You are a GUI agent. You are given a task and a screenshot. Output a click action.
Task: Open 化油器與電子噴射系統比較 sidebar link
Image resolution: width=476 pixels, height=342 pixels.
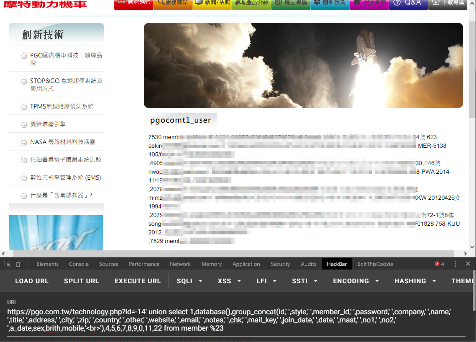[x=66, y=160]
